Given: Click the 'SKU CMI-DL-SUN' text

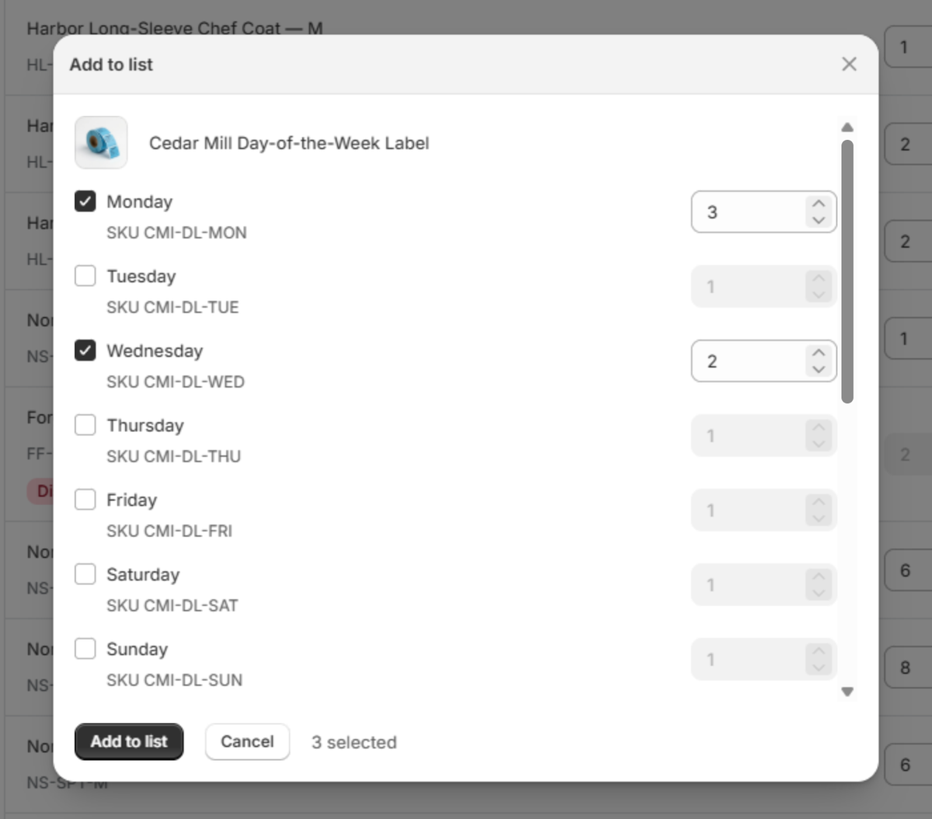Looking at the screenshot, I should tap(174, 681).
